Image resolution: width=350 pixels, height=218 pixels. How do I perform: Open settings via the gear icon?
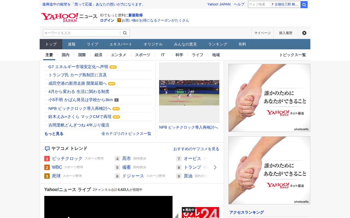coord(304,33)
